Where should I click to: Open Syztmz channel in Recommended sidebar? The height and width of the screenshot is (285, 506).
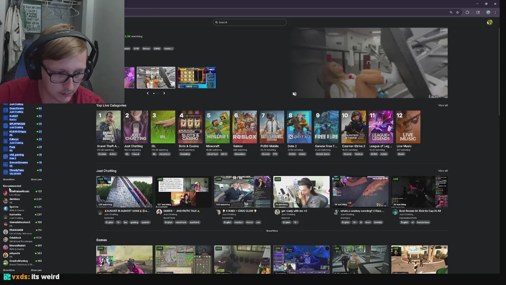pyautogui.click(x=23, y=208)
